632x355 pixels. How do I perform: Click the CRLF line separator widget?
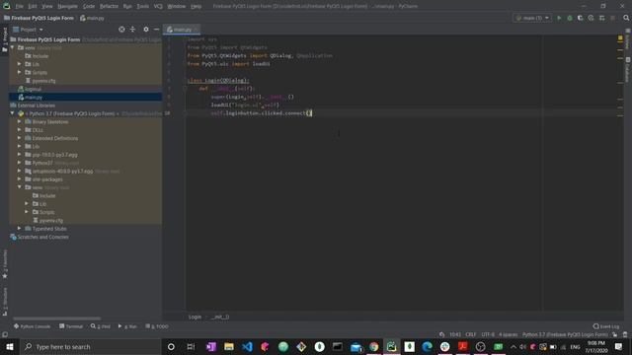tap(470, 335)
